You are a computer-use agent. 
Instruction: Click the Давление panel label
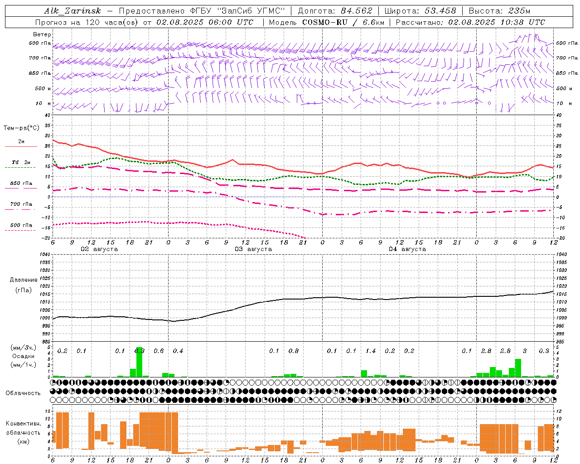coord(24,280)
